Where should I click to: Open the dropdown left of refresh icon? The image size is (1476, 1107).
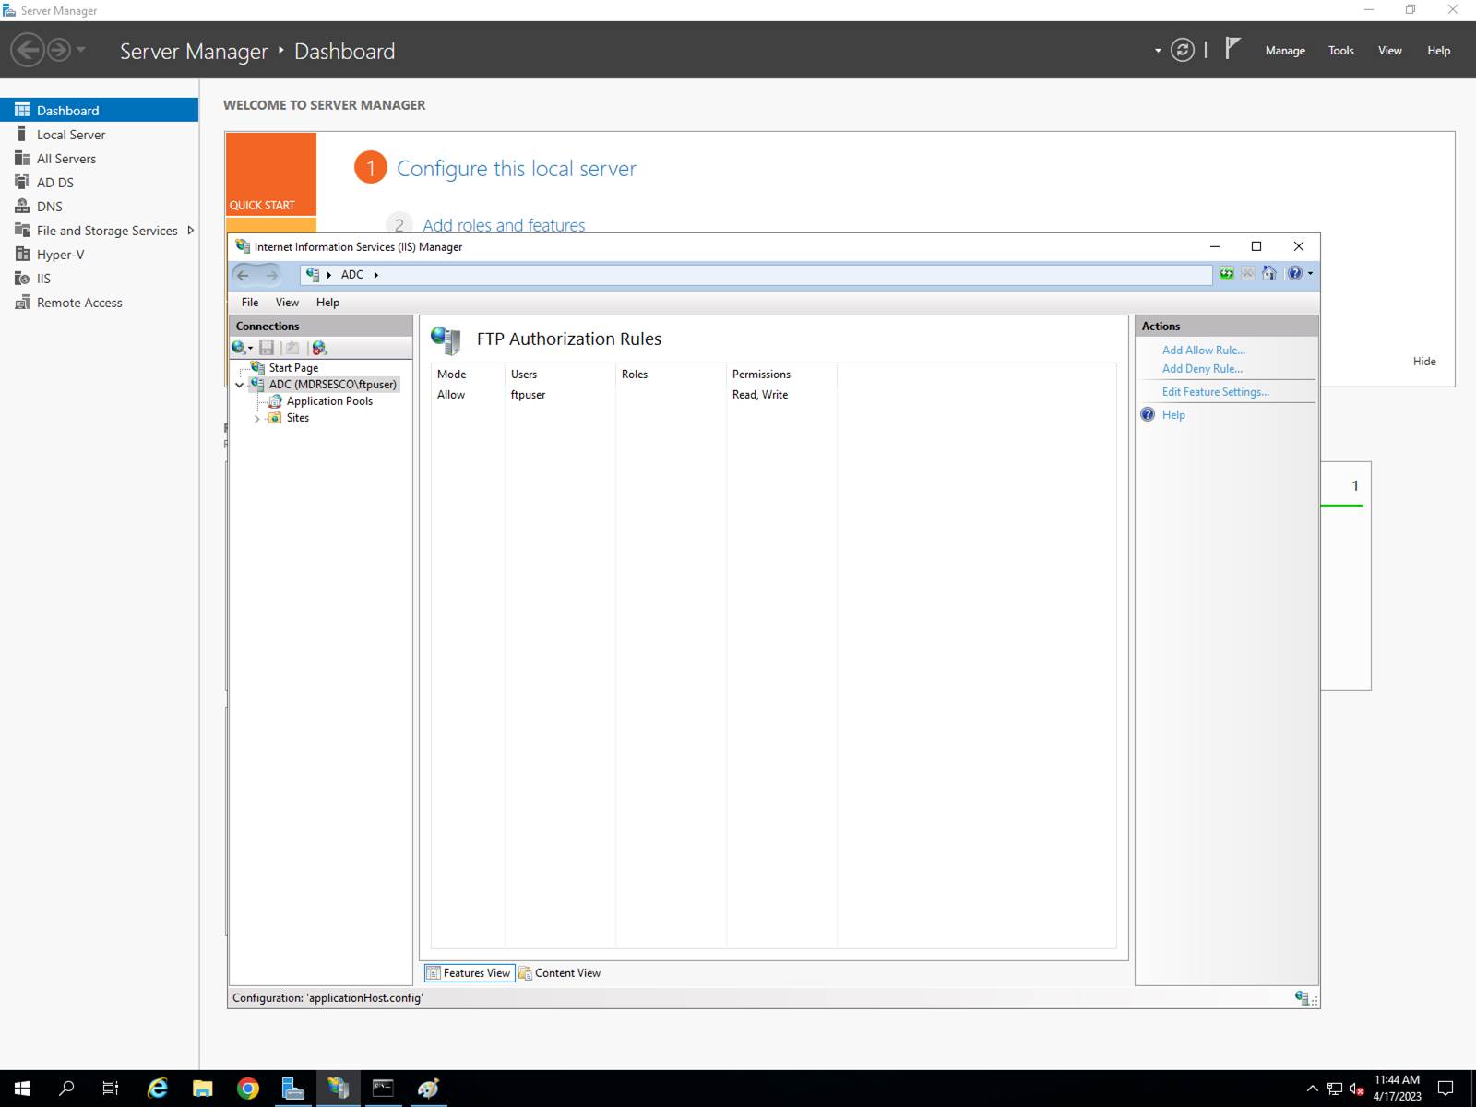coord(1158,51)
